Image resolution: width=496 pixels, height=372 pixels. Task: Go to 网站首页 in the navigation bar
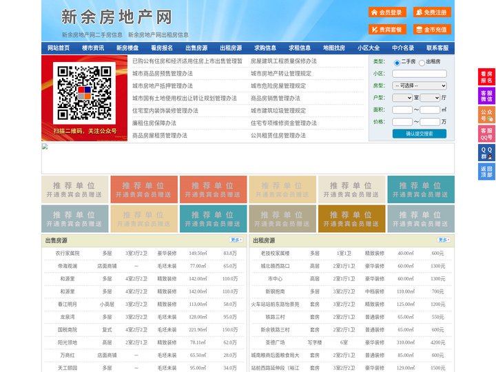tap(59, 48)
